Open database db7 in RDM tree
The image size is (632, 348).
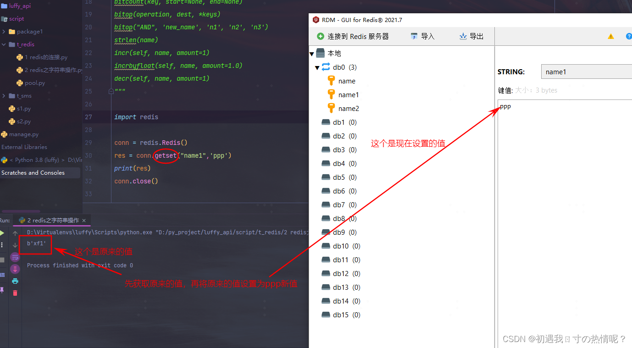pos(339,205)
